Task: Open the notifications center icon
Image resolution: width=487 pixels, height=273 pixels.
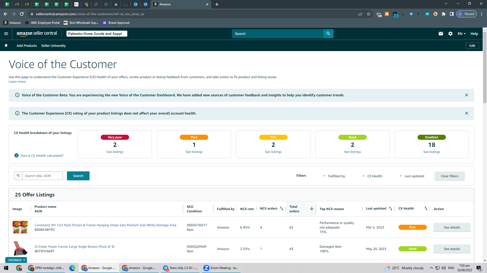Action: 479,268
